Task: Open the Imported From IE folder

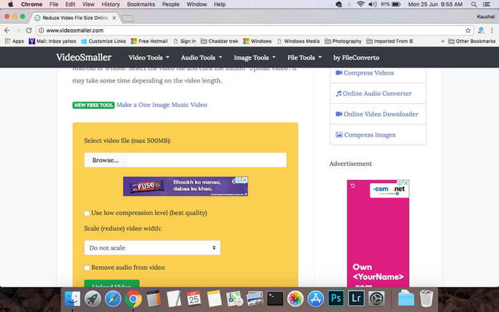Action: pyautogui.click(x=390, y=41)
